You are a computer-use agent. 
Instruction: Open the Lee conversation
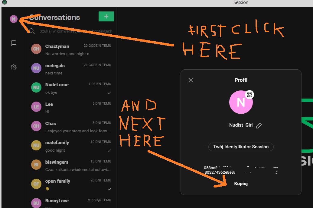(x=71, y=108)
